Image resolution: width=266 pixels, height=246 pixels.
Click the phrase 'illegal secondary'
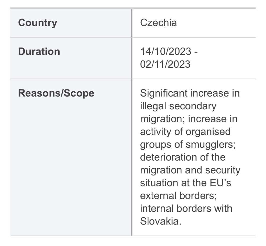coord(178,106)
